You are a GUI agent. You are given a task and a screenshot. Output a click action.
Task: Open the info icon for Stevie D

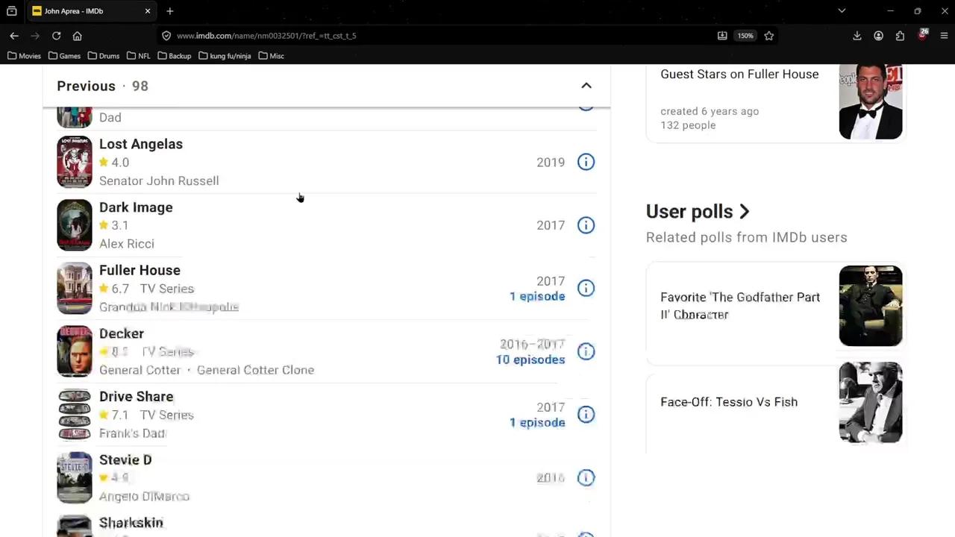tap(586, 477)
